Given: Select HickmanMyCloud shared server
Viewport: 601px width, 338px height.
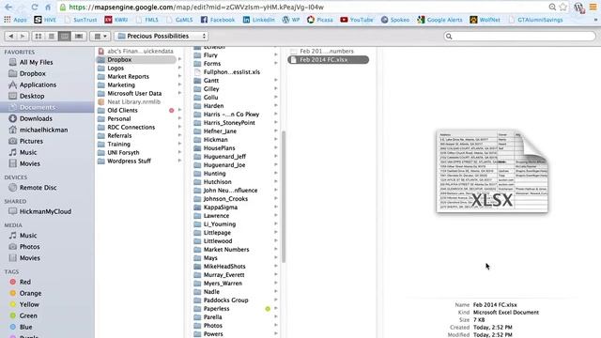Looking at the screenshot, I should [x=45, y=211].
